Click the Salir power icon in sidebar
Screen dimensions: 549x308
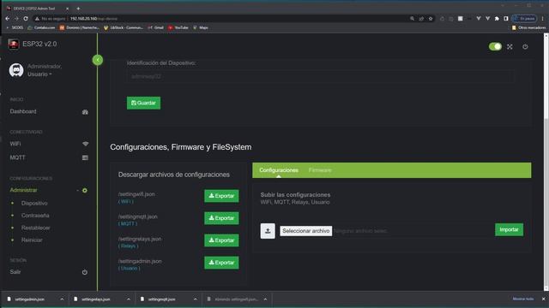[85, 272]
